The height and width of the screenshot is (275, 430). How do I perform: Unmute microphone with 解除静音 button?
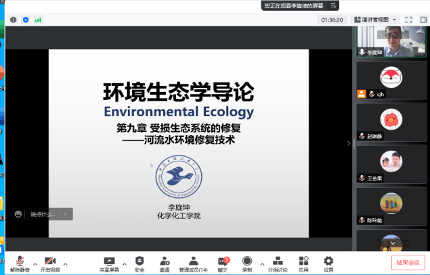(x=21, y=263)
